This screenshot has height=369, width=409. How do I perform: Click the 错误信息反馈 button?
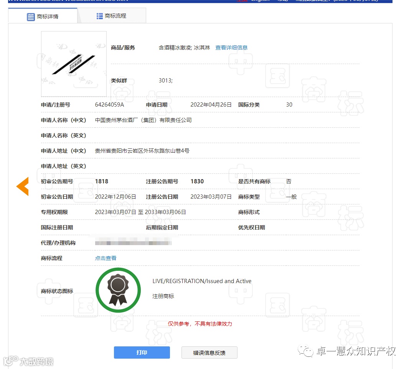pos(209,353)
